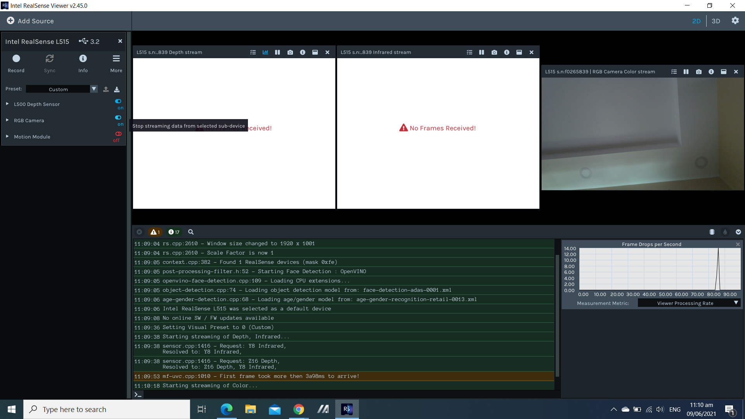This screenshot has height=419, width=745.
Task: Expand the L500 Depth Sensor section
Action: (x=7, y=104)
